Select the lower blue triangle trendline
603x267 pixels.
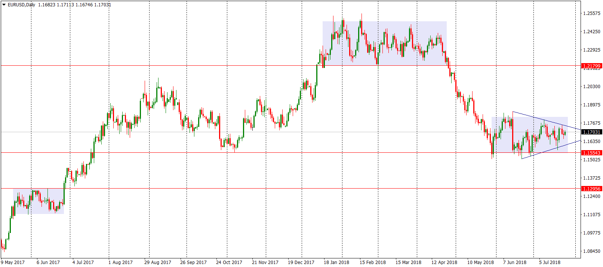point(551,150)
